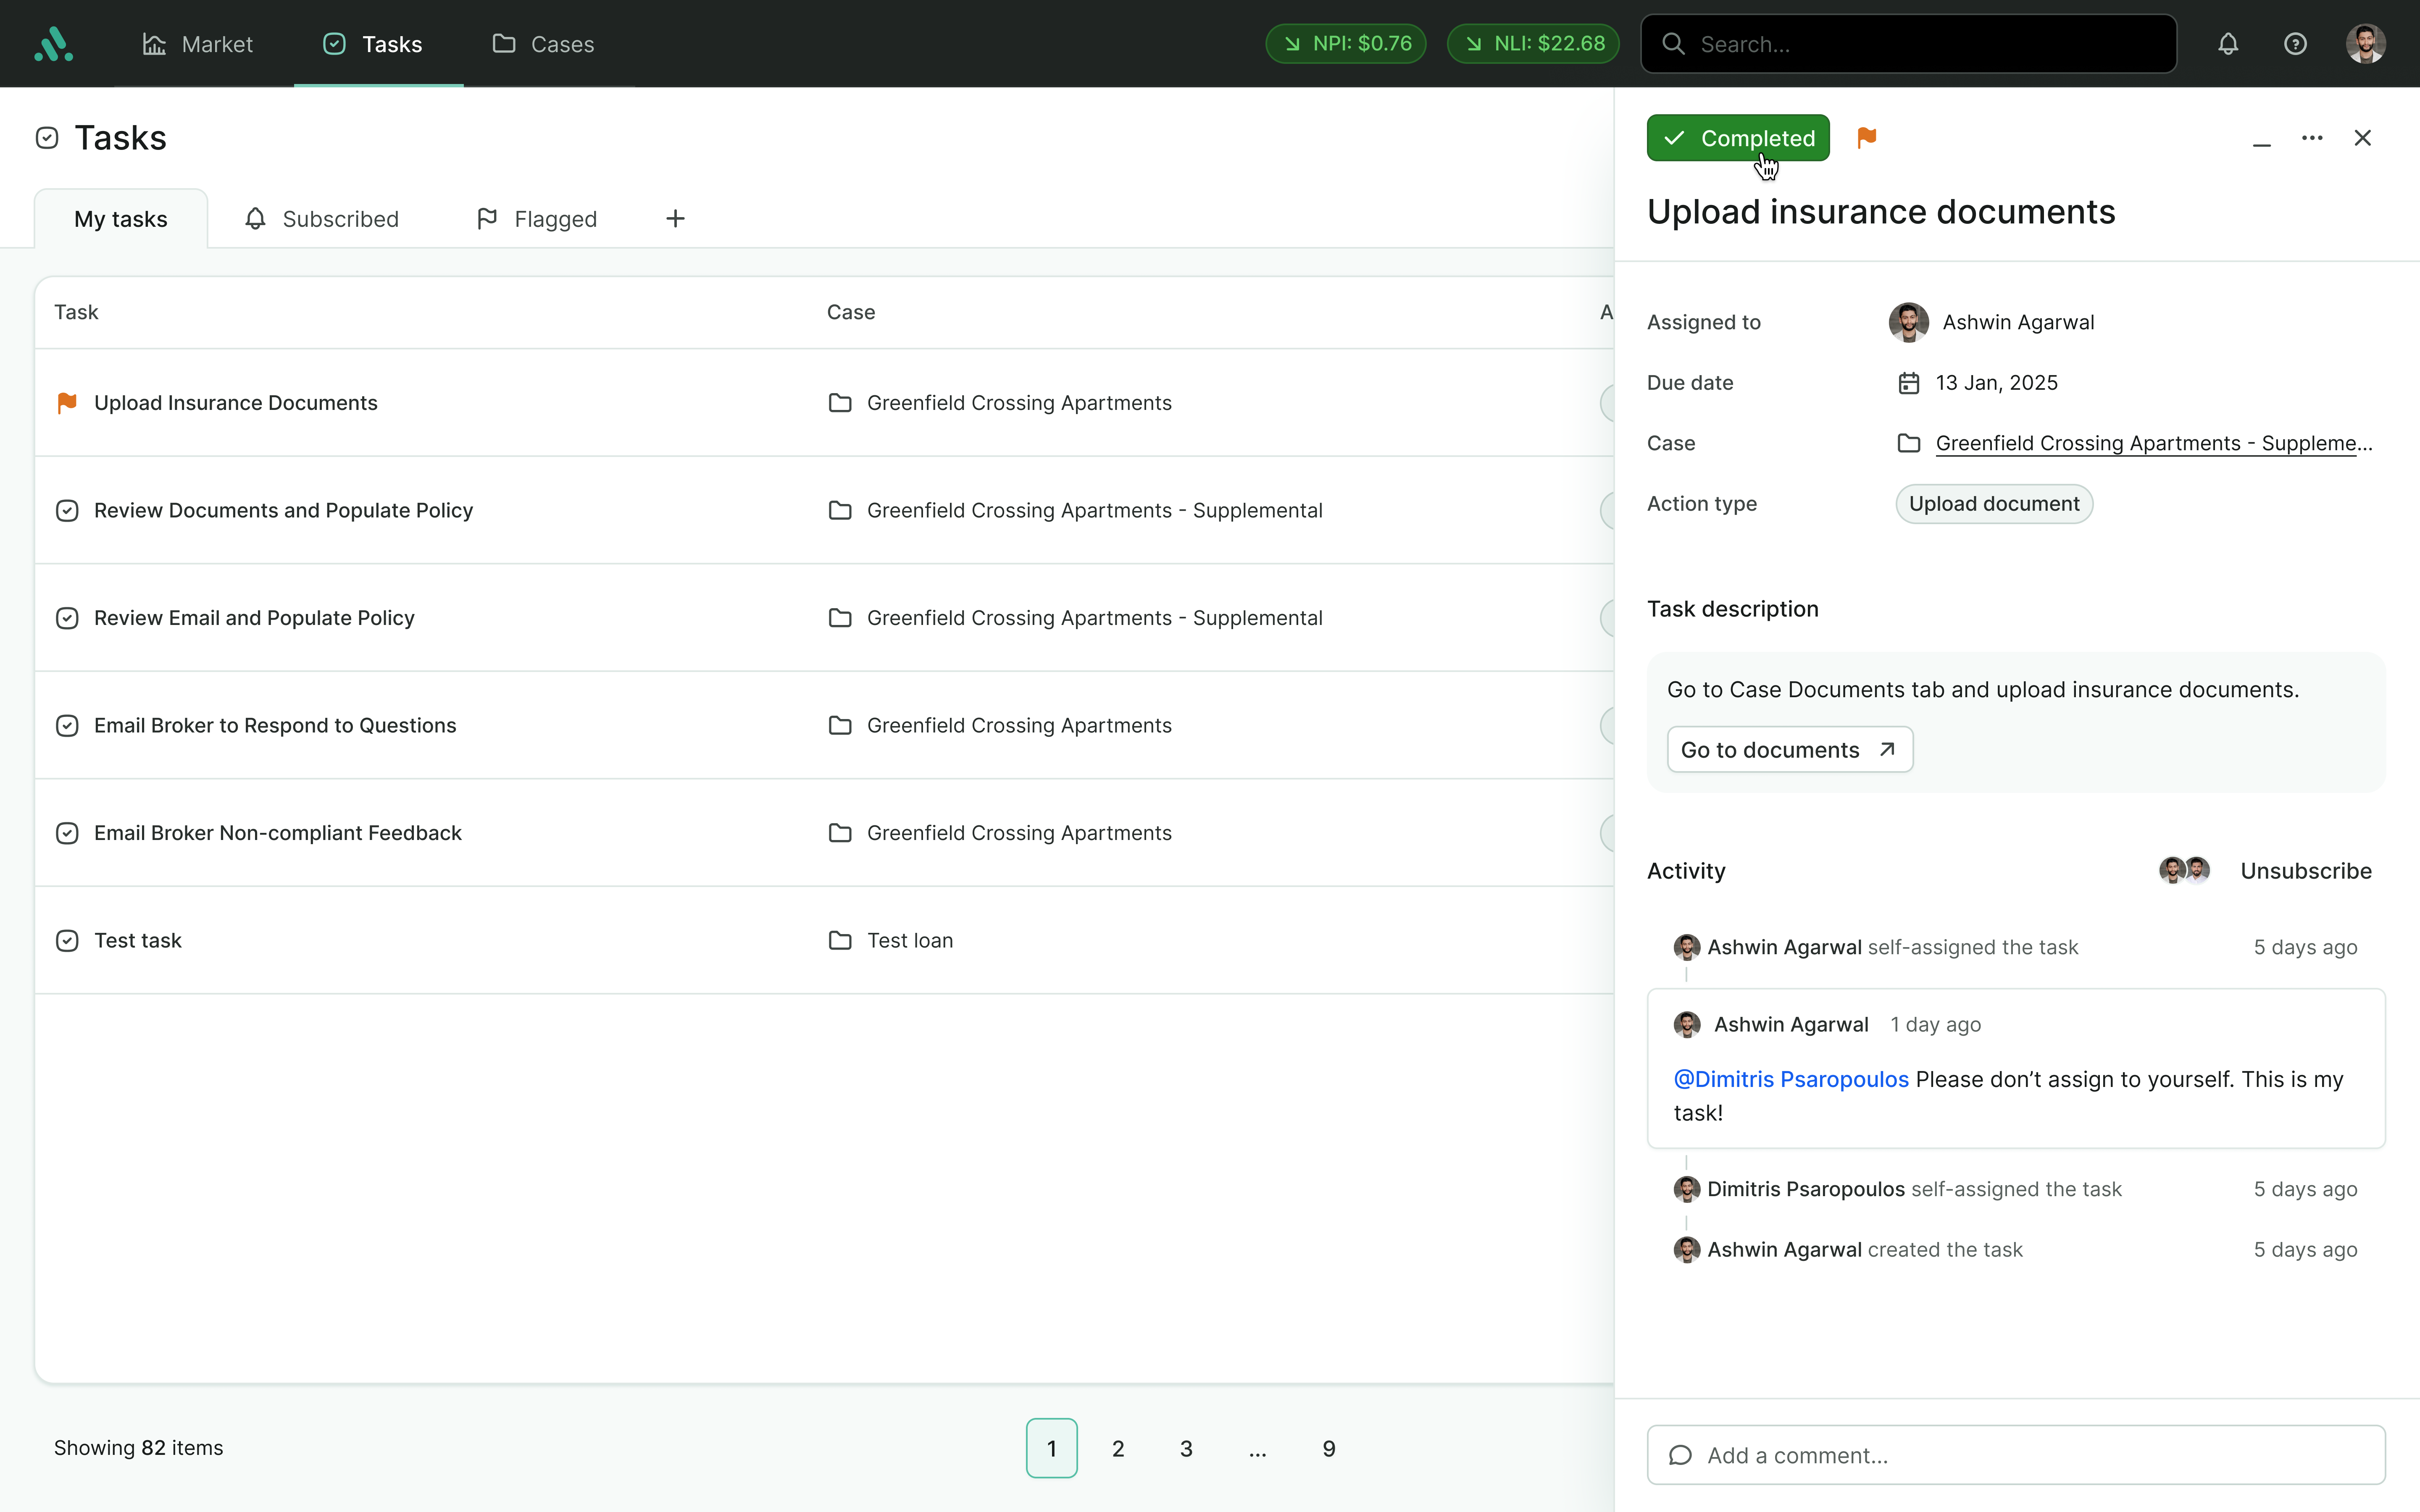The image size is (2420, 1512).
Task: Switch to the Flagged tab
Action: [x=537, y=219]
